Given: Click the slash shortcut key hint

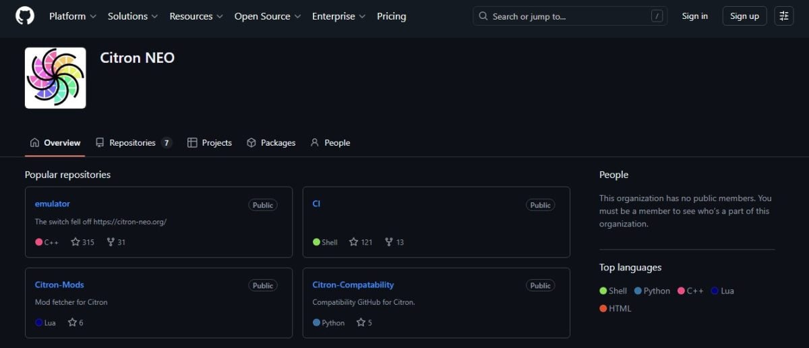Looking at the screenshot, I should (x=657, y=16).
